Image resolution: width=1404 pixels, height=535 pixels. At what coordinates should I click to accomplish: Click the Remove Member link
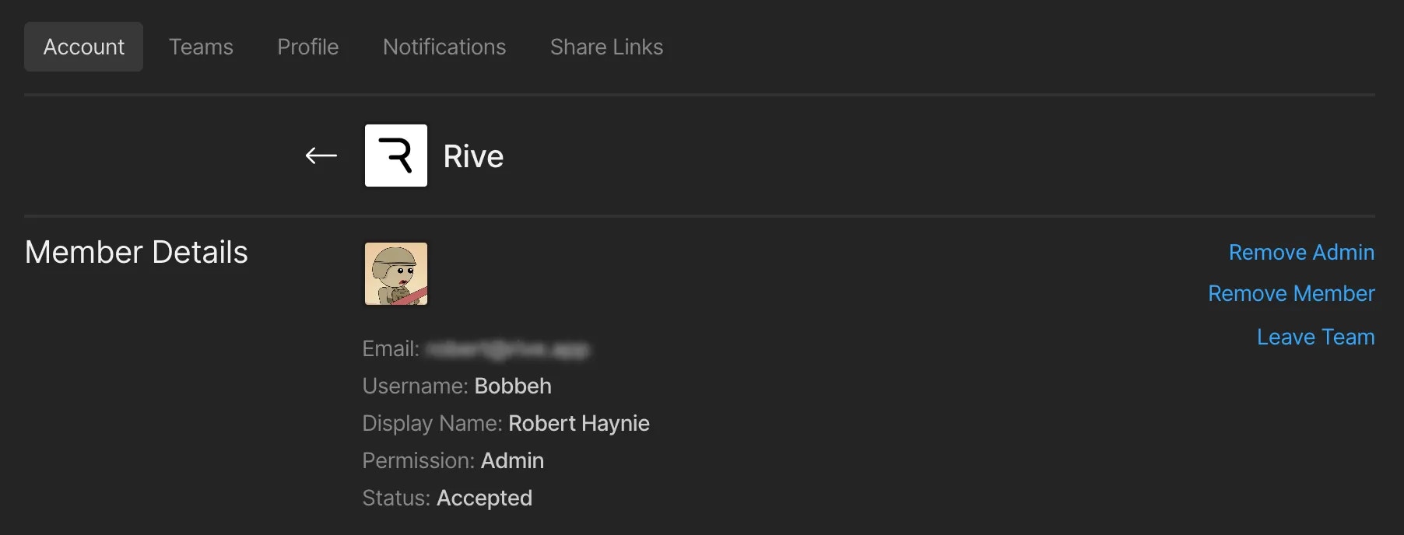[1291, 294]
